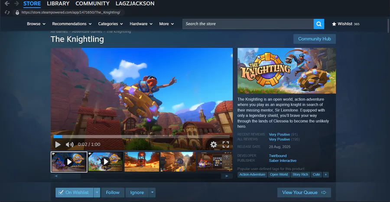
Task: Open publisher Saber Interactive link
Action: 283,161
